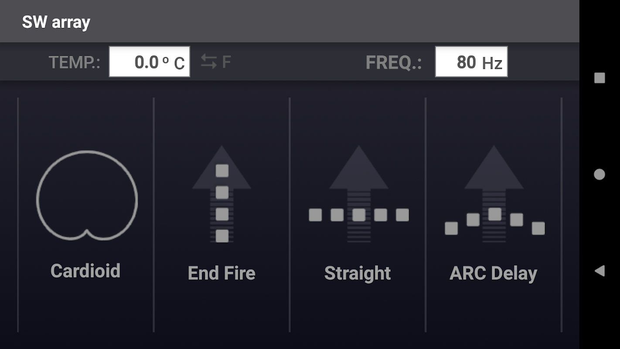
Task: Choose the Straight horizontal array icon
Action: click(358, 195)
